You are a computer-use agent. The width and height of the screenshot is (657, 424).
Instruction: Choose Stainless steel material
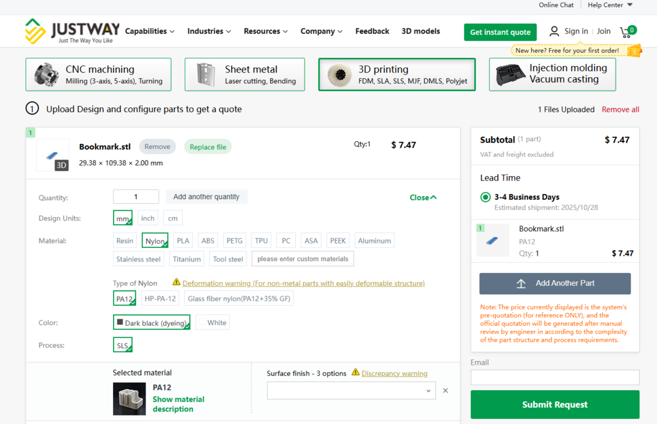click(x=139, y=259)
